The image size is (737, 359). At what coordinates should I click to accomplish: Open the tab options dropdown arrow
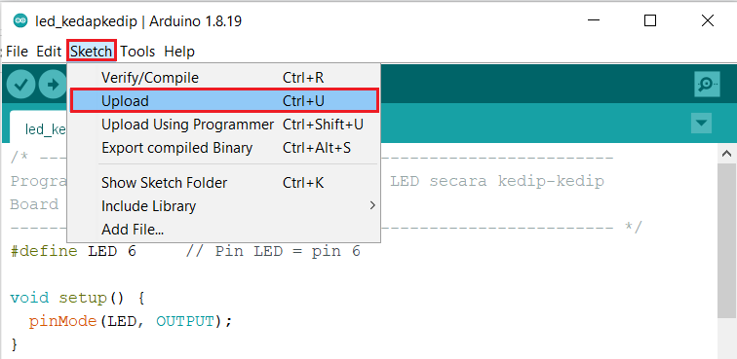click(701, 123)
